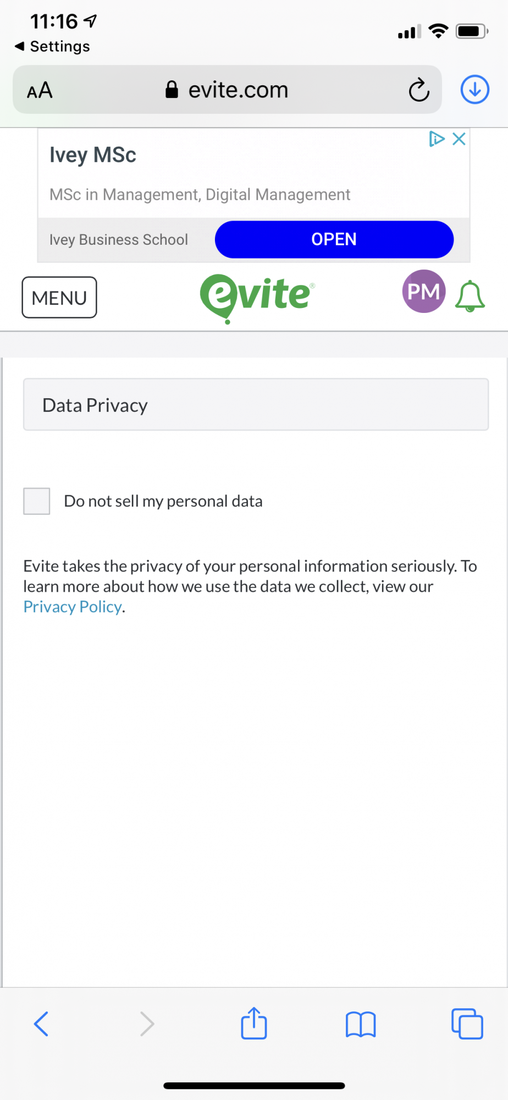Show open tabs icon
This screenshot has width=508, height=1100.
point(467,1024)
